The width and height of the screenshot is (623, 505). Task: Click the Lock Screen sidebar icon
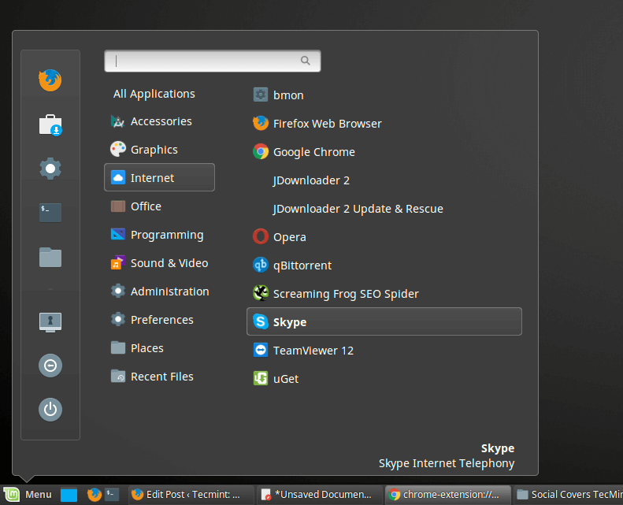click(50, 322)
